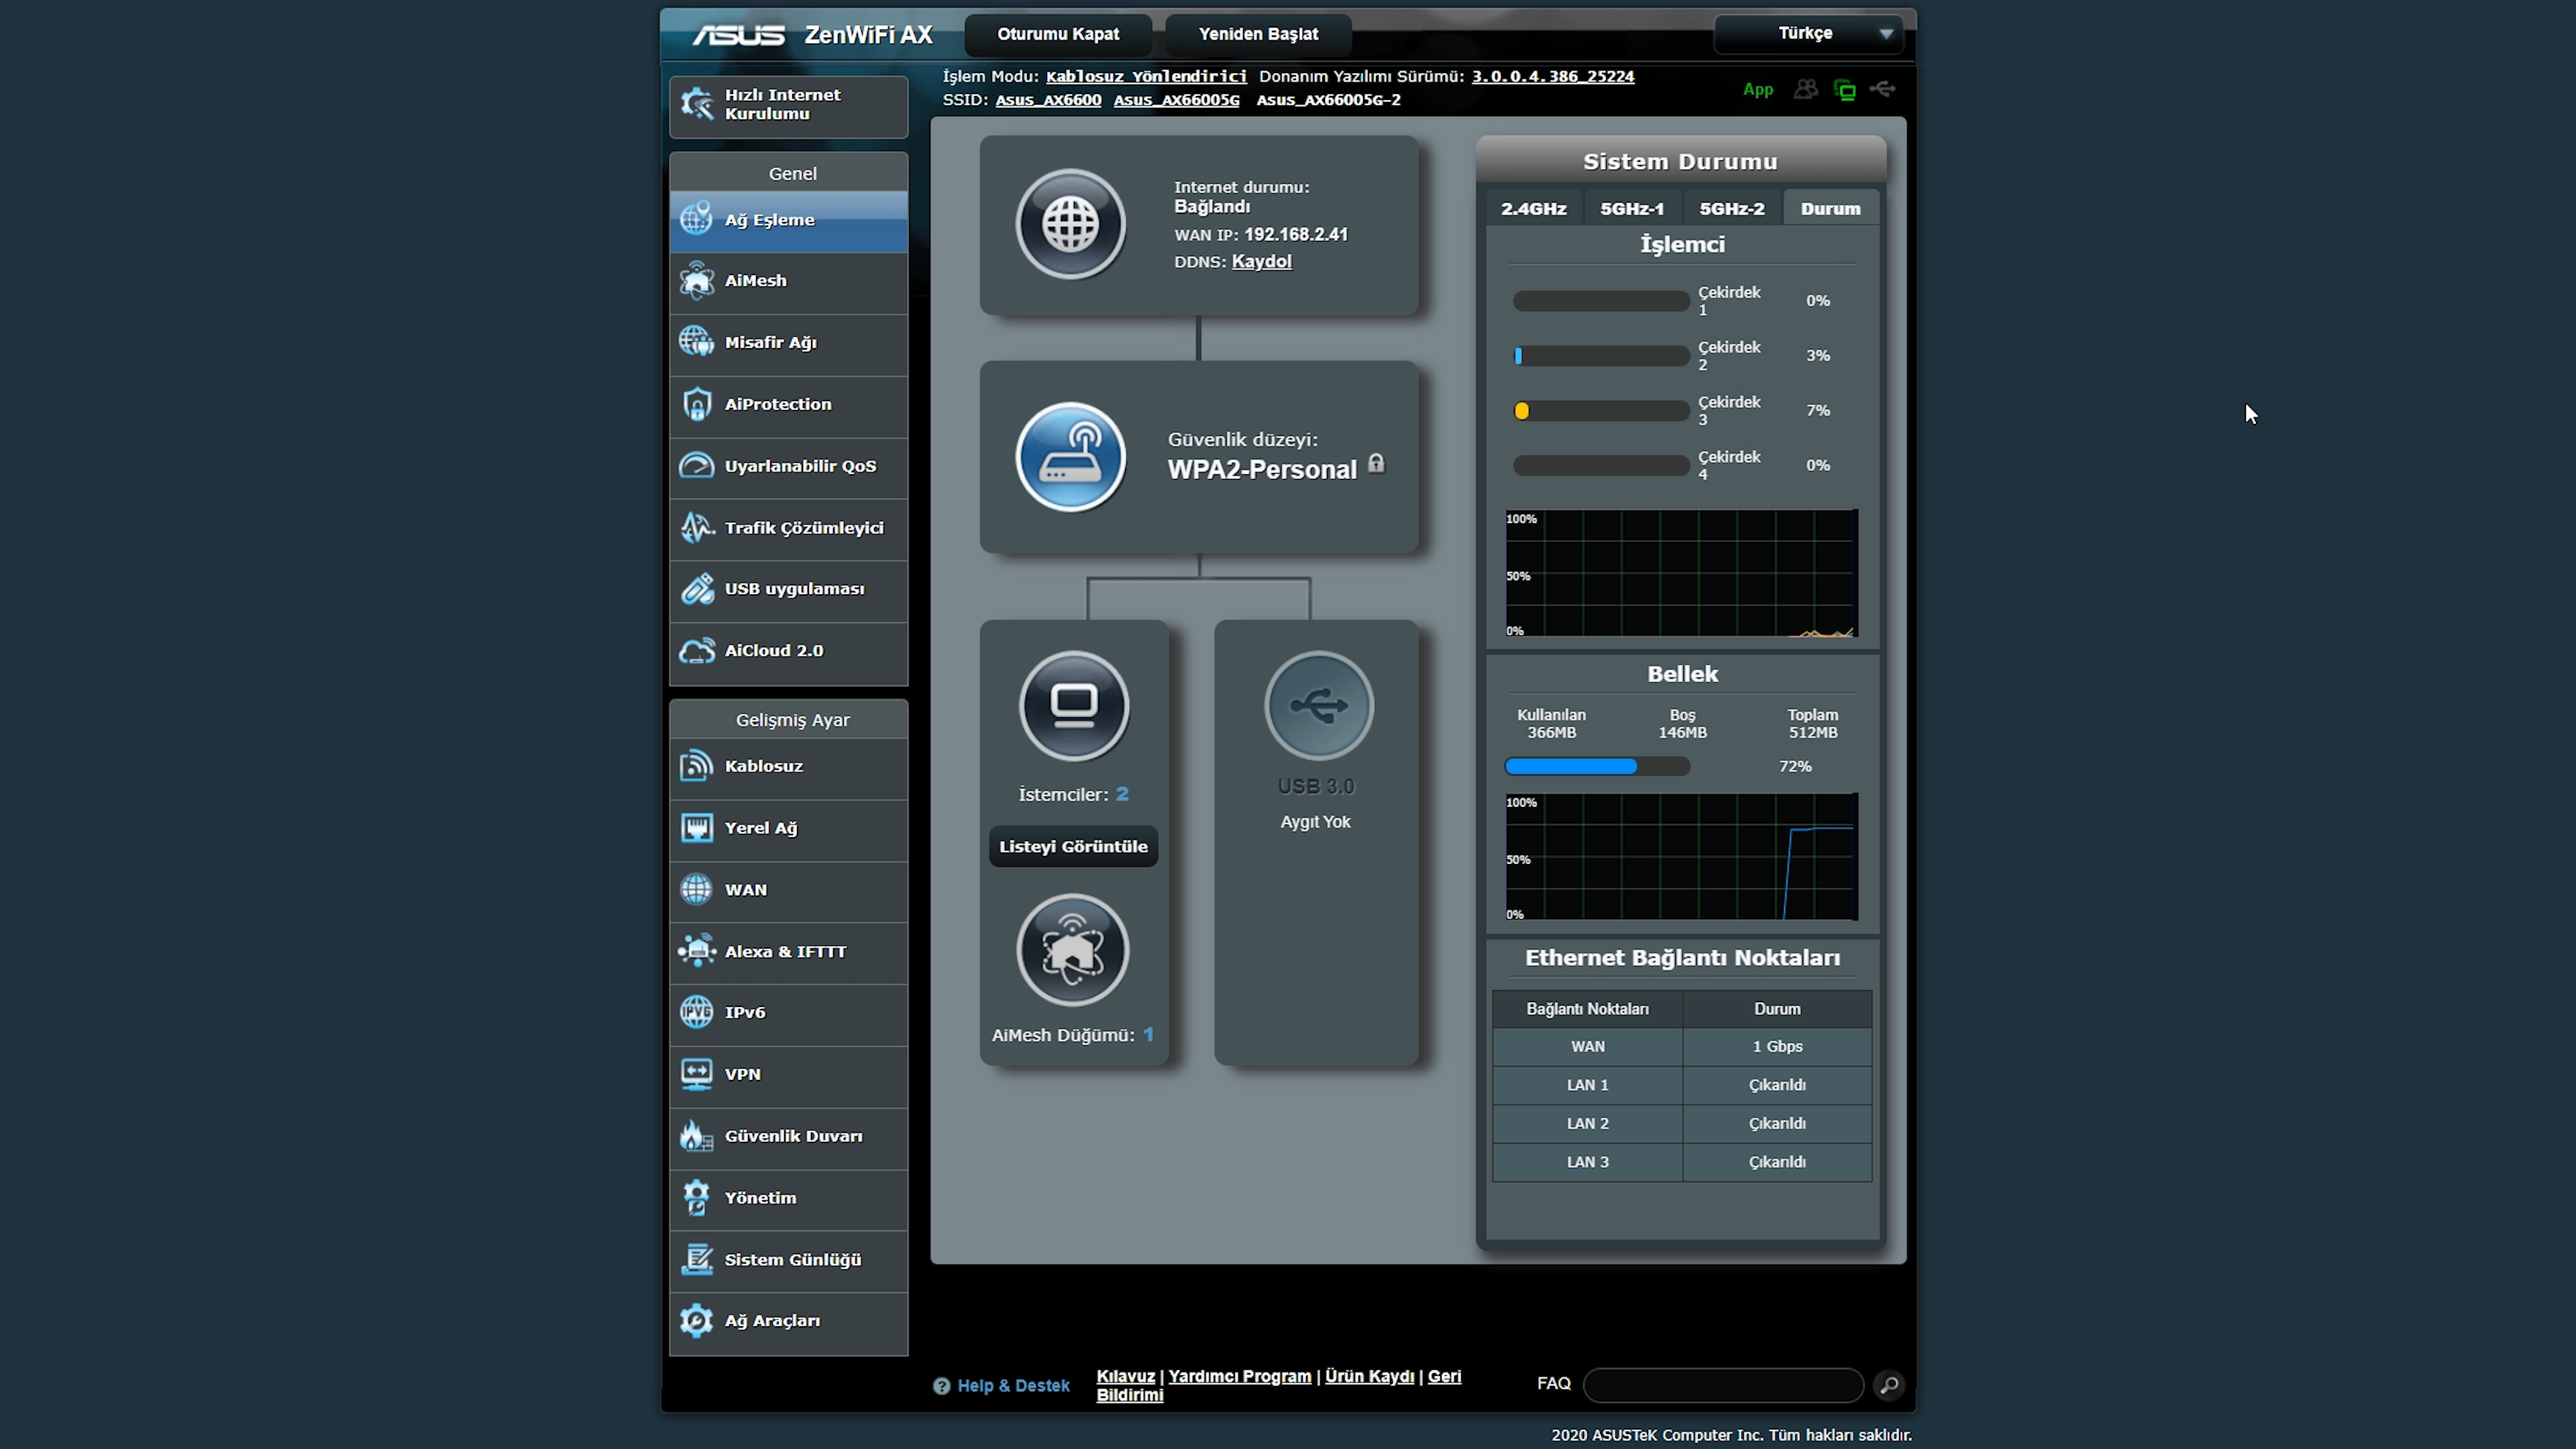The width and height of the screenshot is (2576, 1449).
Task: Open USB uygulaması page
Action: click(x=788, y=590)
